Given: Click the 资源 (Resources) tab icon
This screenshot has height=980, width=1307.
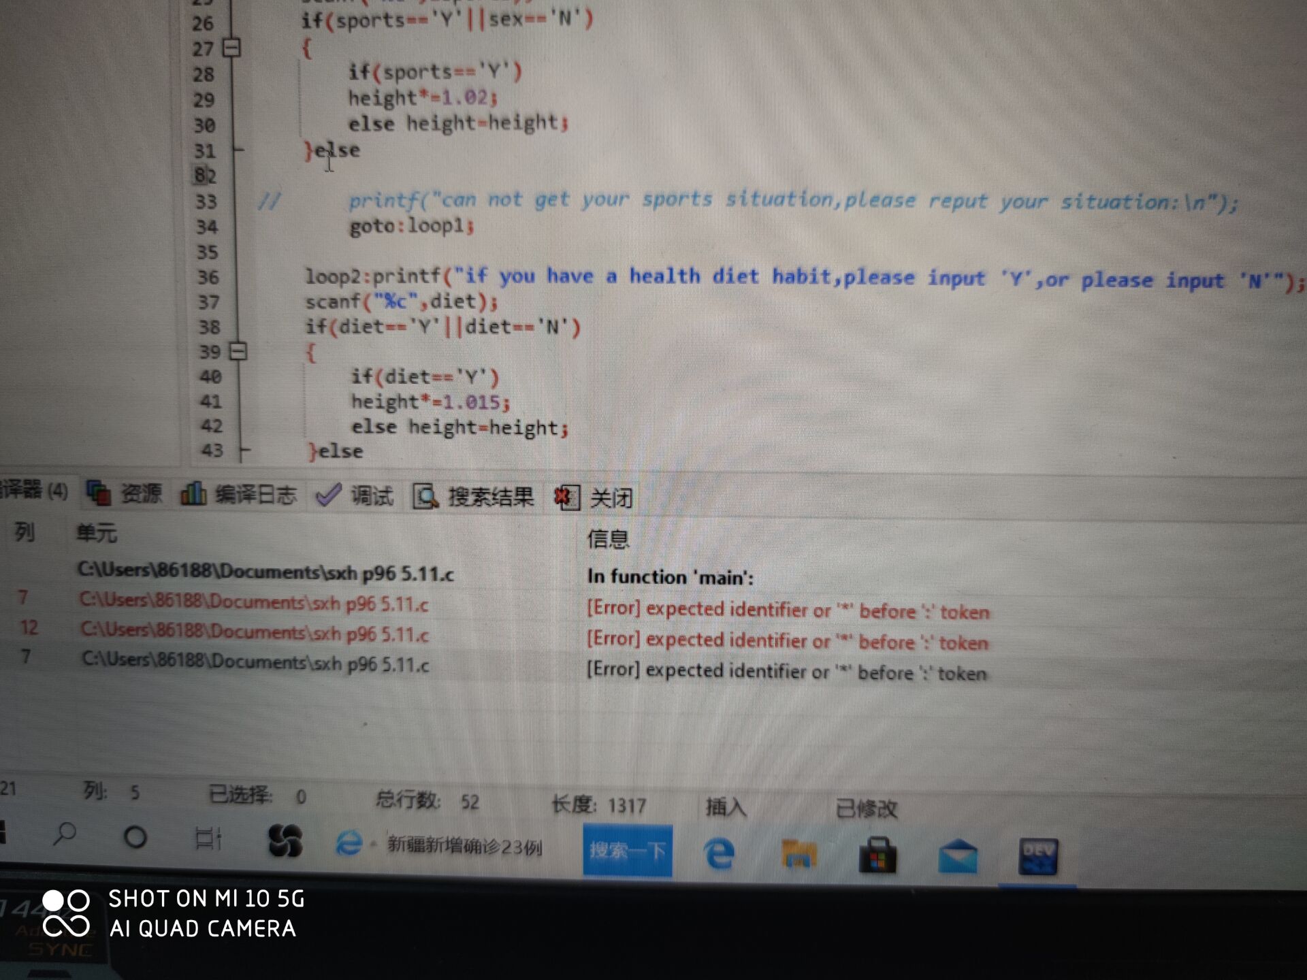Looking at the screenshot, I should 99,493.
